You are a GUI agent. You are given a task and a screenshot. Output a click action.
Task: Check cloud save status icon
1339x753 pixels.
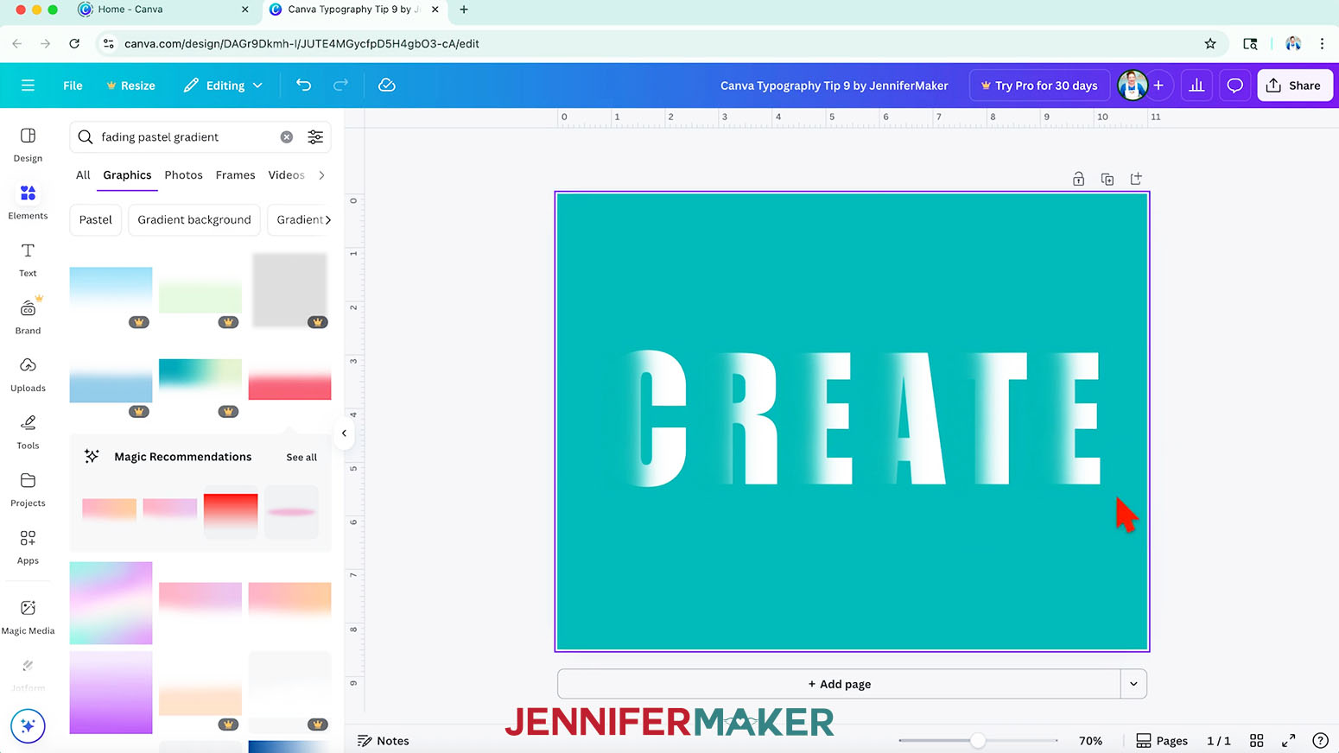coord(387,85)
